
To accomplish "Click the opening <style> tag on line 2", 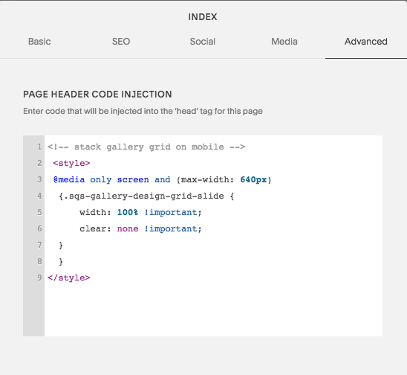I will pos(71,163).
